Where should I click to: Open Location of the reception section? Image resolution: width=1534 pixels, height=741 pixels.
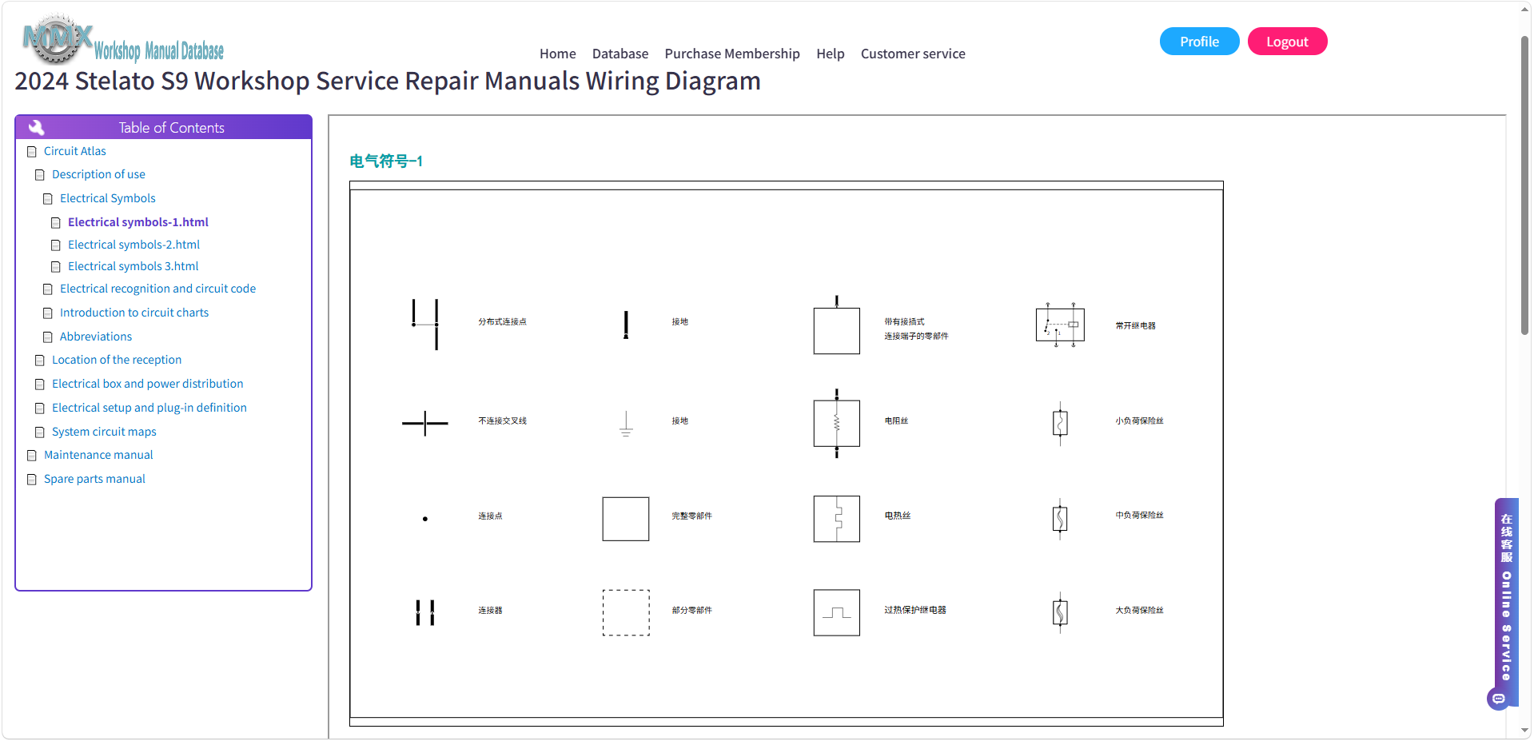pos(117,360)
